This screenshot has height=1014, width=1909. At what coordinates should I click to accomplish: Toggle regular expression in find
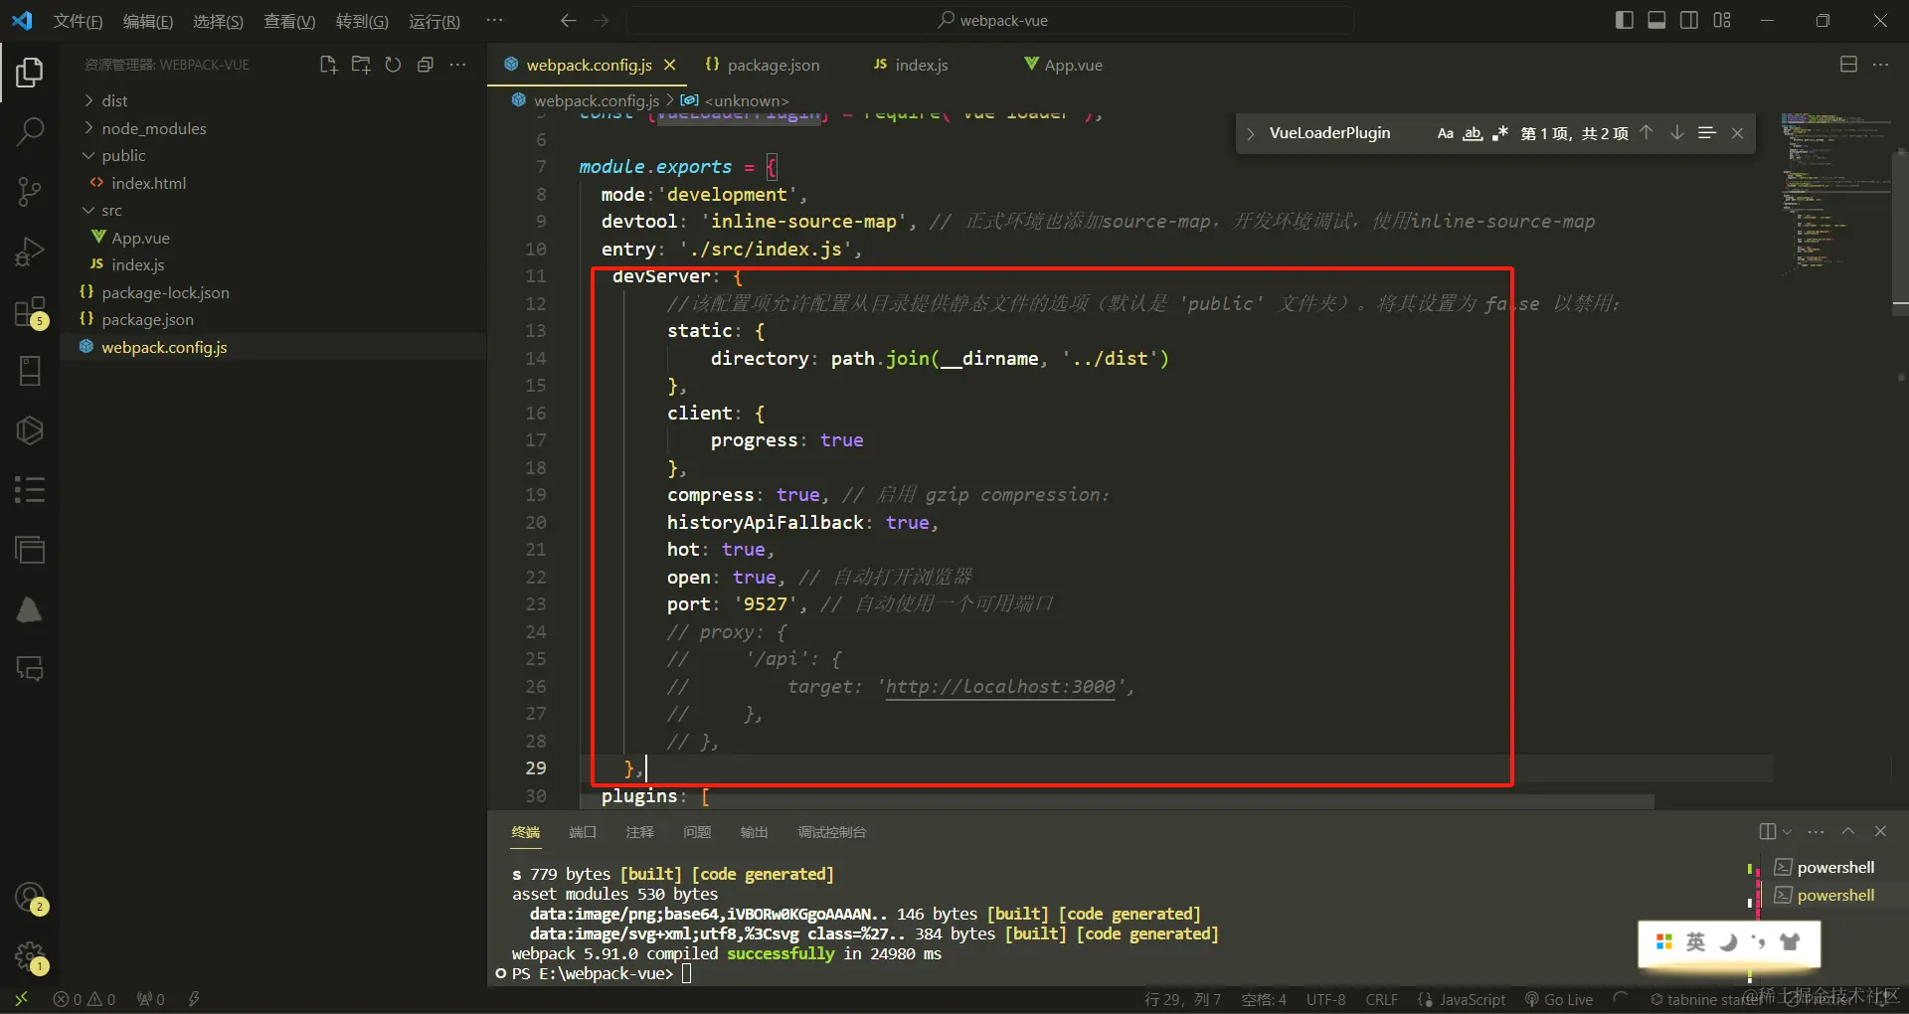coord(1499,133)
